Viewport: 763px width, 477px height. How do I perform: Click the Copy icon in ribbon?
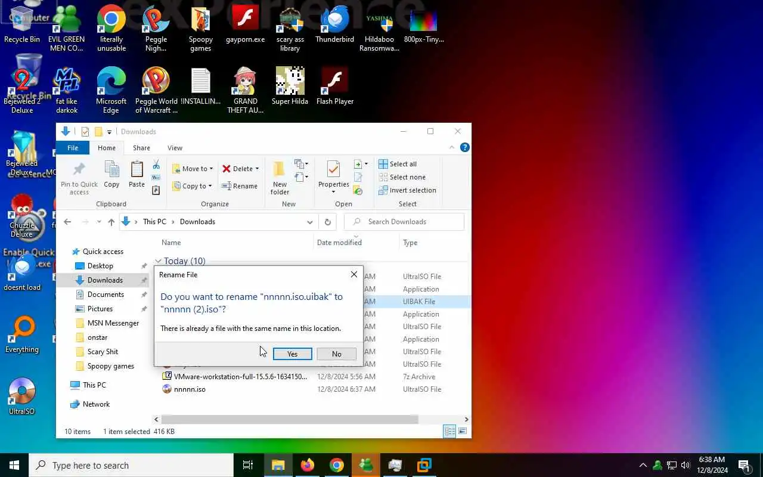click(111, 175)
